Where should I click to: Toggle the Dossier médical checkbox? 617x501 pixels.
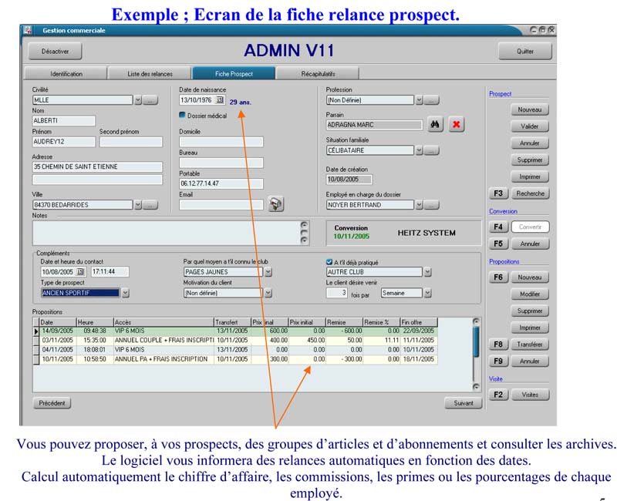(182, 115)
